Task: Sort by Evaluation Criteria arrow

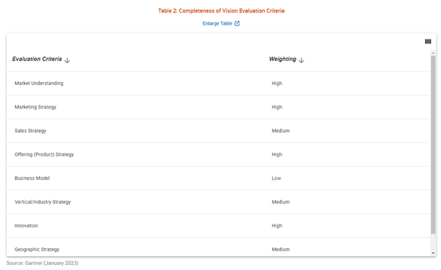Action: pos(67,60)
